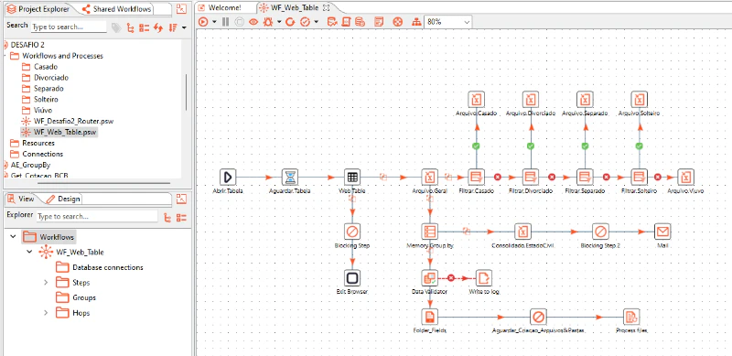
Task: Run the workflow with the play button
Action: coord(202,21)
